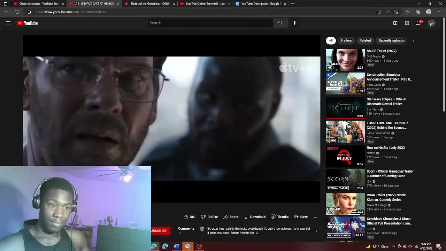
Task: Click the YouTube search field
Action: (210, 23)
